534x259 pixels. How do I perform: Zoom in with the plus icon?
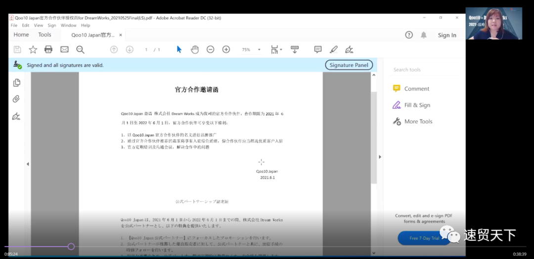tap(226, 50)
